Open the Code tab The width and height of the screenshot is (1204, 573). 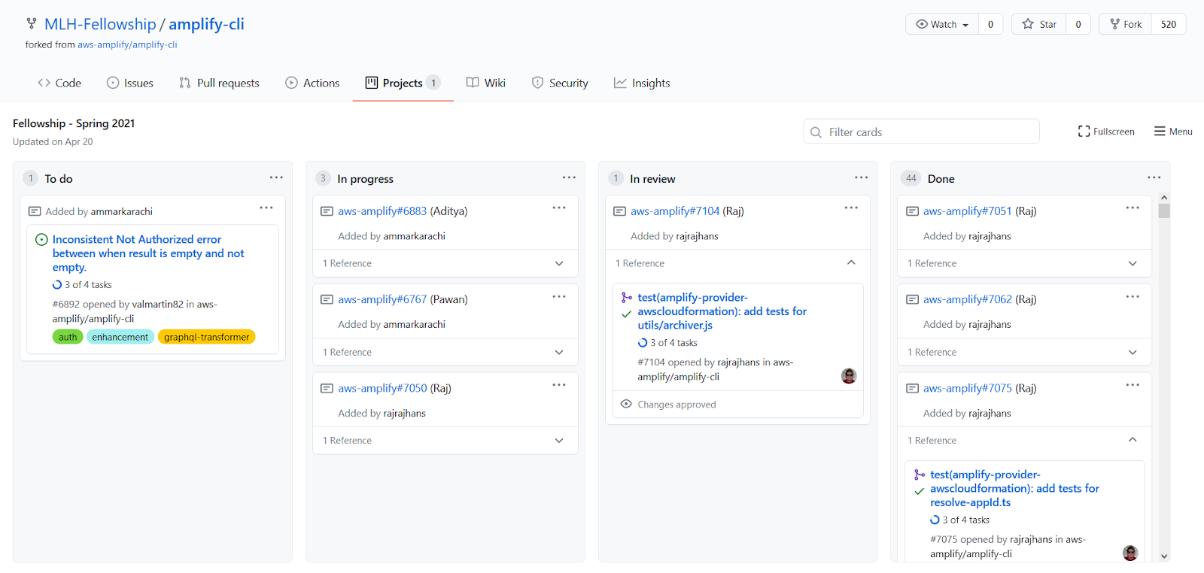click(x=59, y=83)
